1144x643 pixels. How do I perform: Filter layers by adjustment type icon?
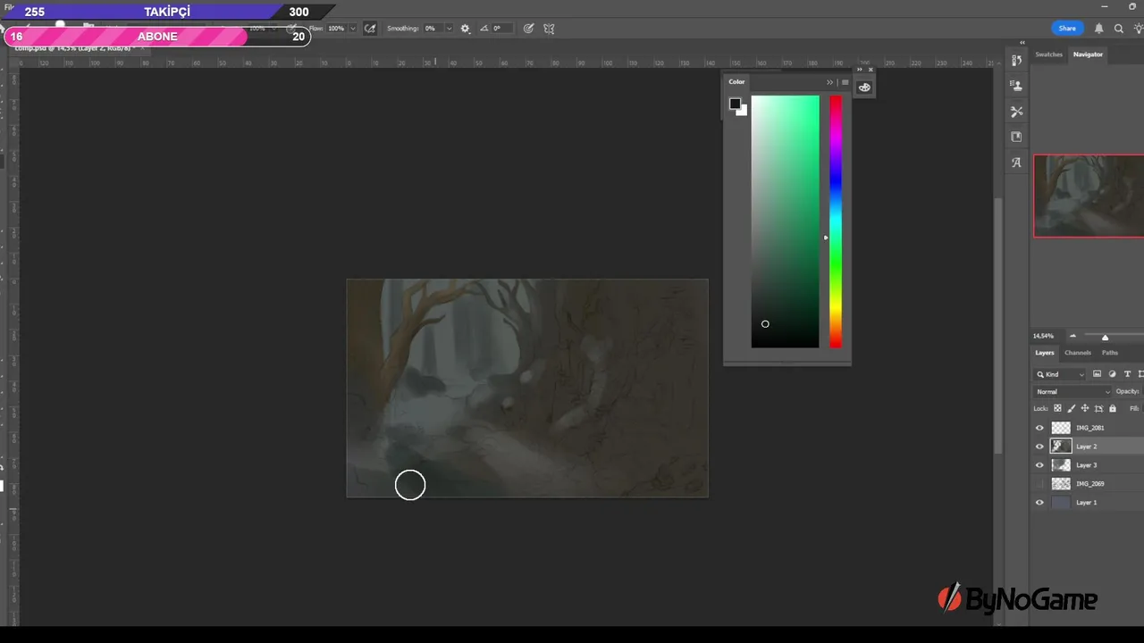pos(1112,374)
